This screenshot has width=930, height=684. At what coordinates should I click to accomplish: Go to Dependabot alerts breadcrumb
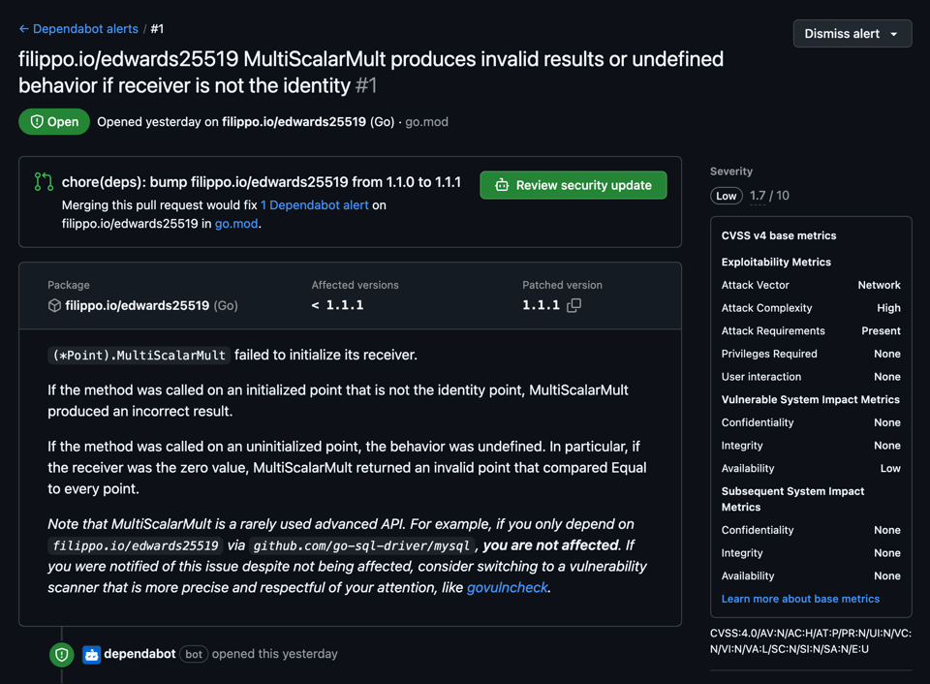(x=85, y=29)
